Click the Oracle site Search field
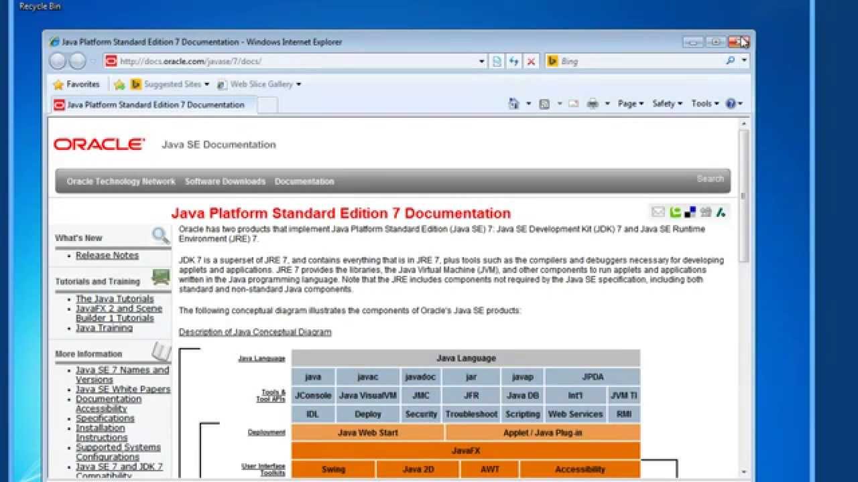858x482 pixels. coord(709,179)
